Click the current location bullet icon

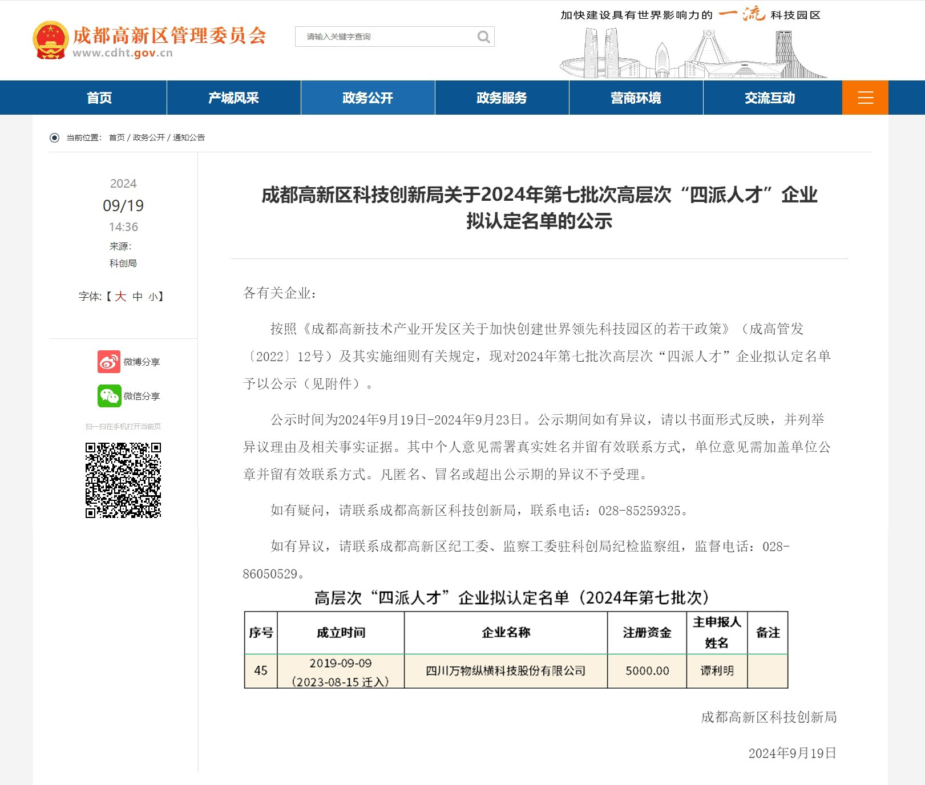click(54, 137)
